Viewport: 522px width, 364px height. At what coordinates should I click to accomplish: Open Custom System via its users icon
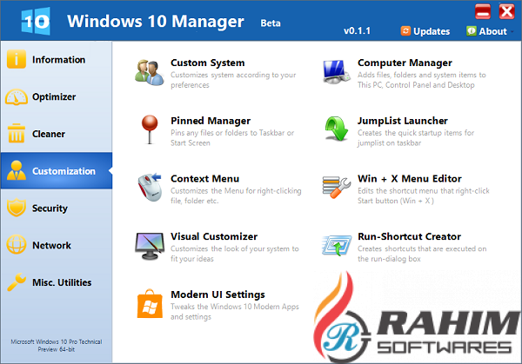149,72
